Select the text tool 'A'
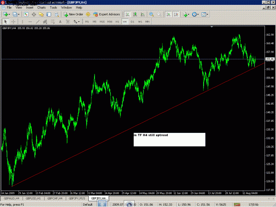 60,22
